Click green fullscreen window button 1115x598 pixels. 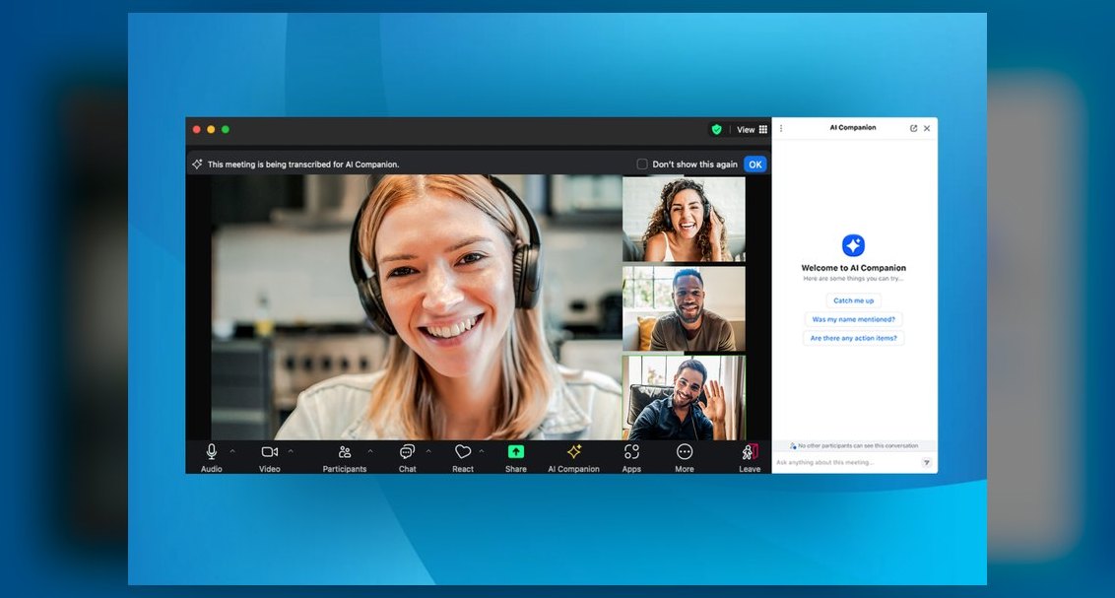click(x=226, y=129)
